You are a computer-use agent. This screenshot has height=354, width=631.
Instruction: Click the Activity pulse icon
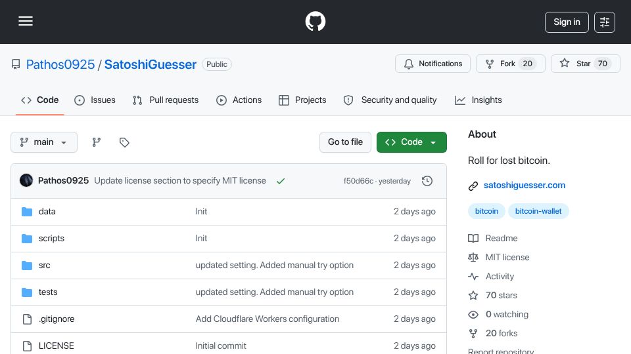pos(473,277)
